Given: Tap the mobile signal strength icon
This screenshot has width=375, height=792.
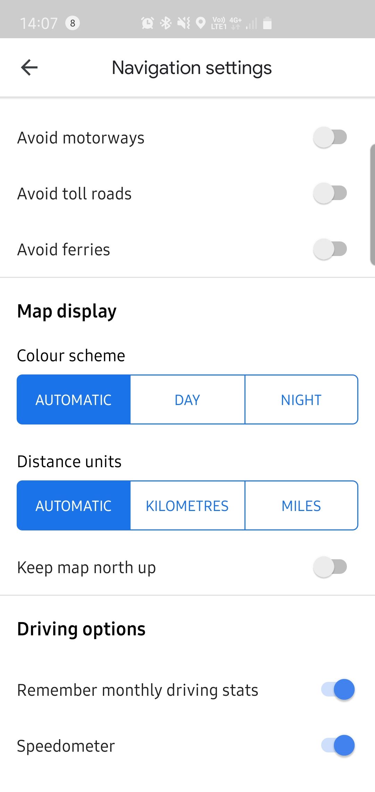Looking at the screenshot, I should tap(252, 24).
